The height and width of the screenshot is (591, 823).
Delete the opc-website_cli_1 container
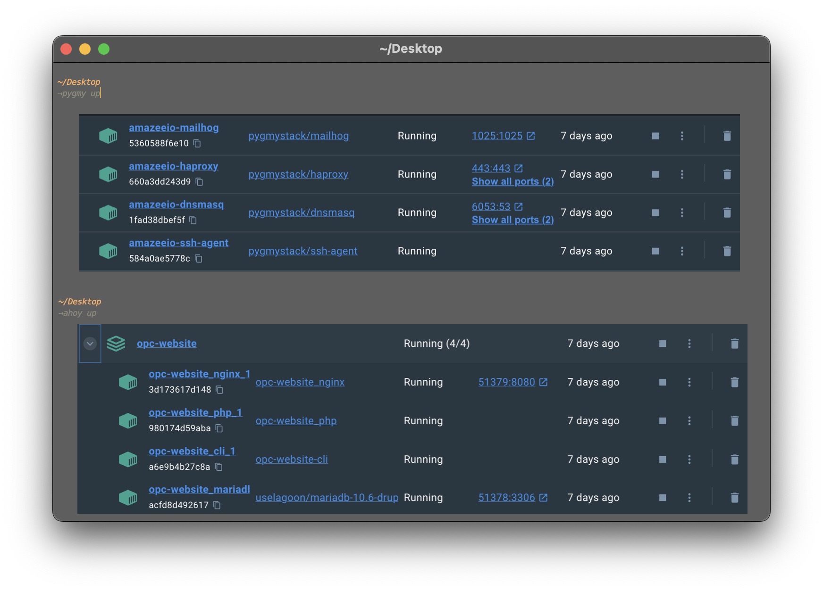tap(734, 460)
